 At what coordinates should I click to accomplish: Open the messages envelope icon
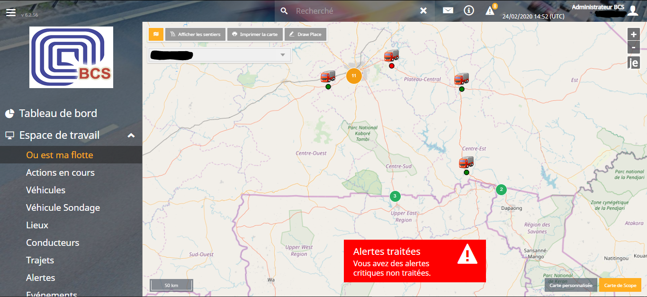point(448,10)
